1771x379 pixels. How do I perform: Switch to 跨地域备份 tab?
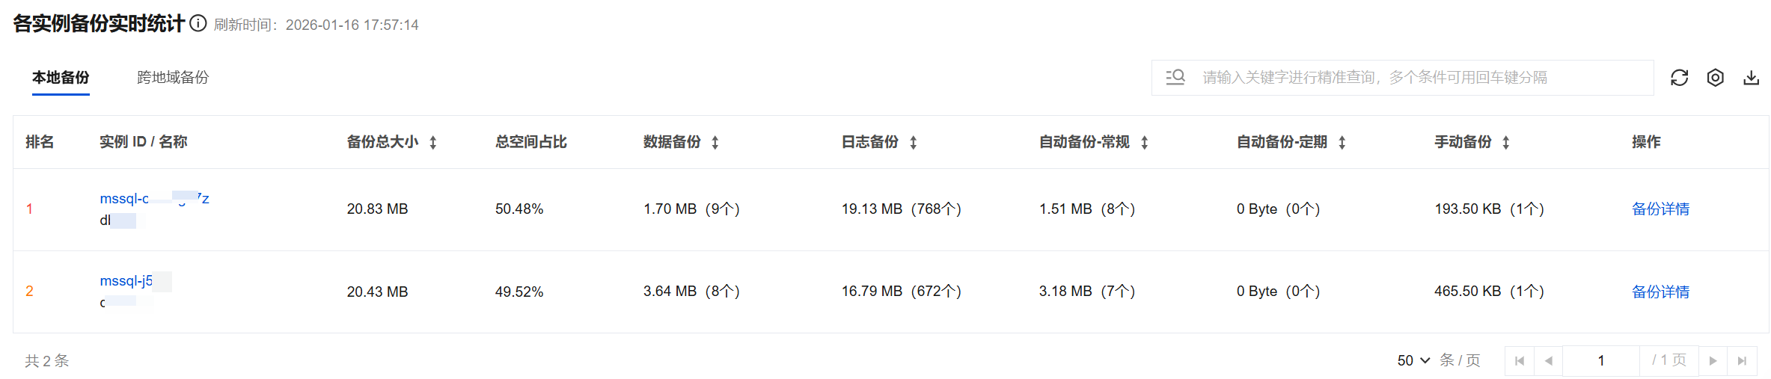click(173, 78)
